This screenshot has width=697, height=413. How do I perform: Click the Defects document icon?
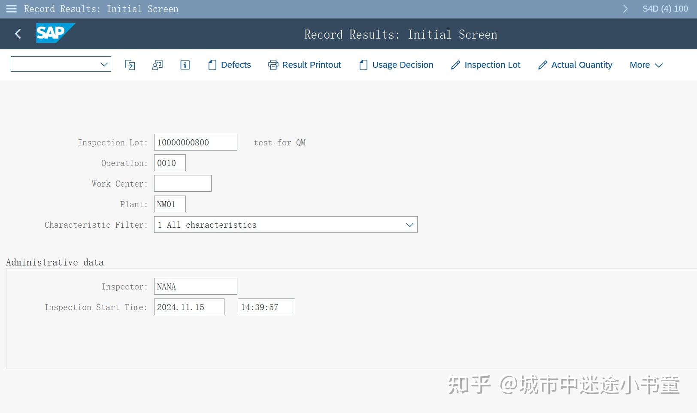point(212,65)
